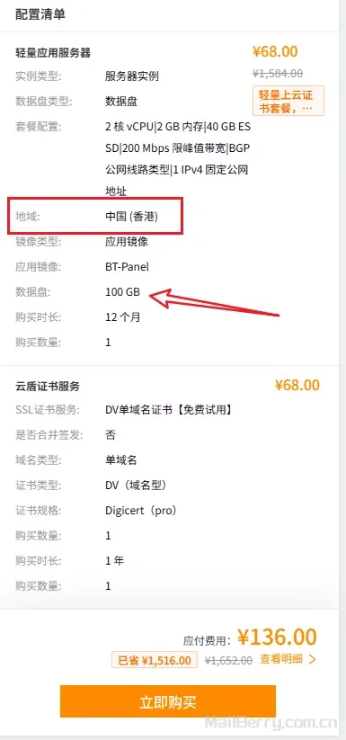Click the ¥136.00 total payable amount
This screenshot has width=346, height=740.
[x=277, y=637]
